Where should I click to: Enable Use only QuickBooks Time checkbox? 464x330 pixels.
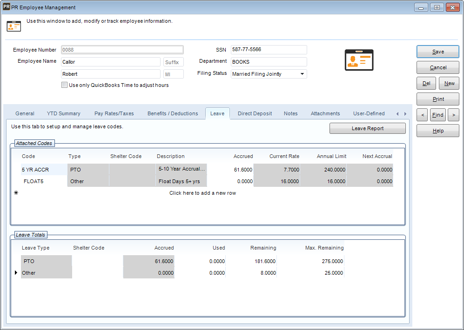coord(64,85)
